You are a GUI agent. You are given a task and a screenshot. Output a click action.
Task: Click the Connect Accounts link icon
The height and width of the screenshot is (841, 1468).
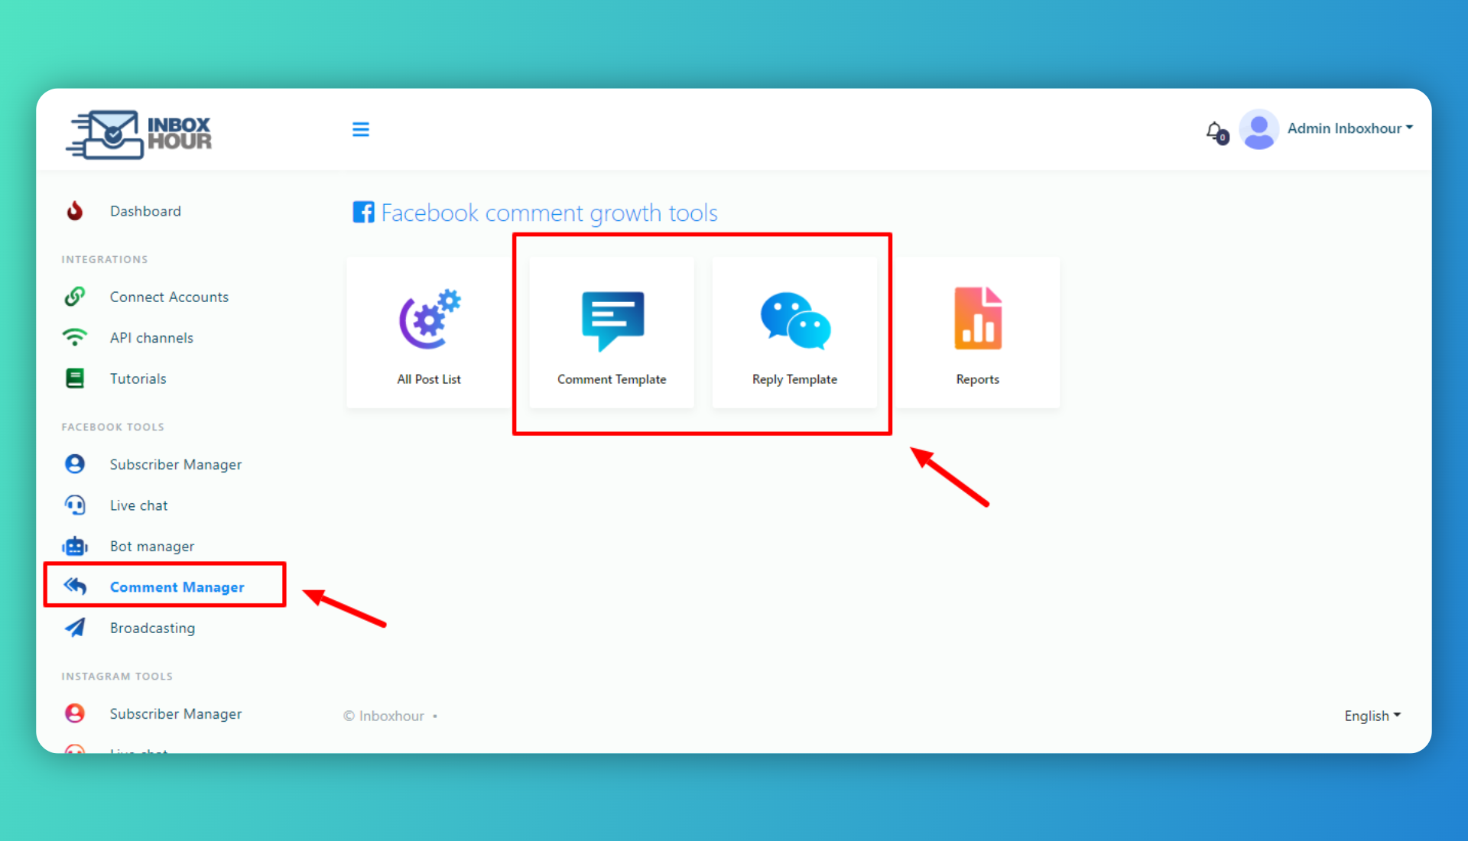click(x=75, y=297)
